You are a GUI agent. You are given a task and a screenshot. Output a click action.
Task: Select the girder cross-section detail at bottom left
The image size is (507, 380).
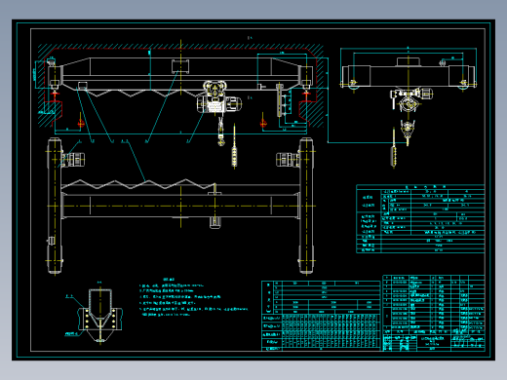100,314
